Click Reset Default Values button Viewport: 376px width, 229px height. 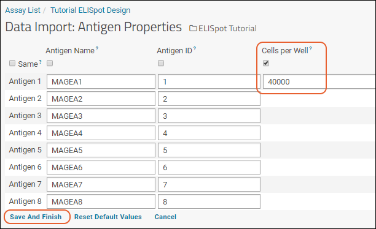tap(108, 217)
